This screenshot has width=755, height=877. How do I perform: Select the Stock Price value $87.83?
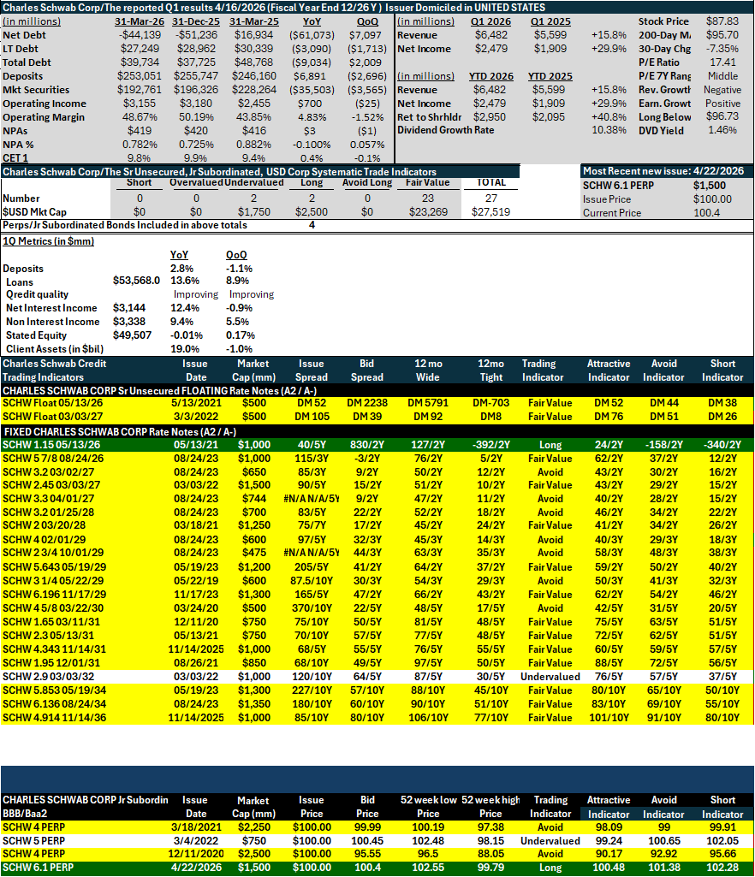click(722, 21)
